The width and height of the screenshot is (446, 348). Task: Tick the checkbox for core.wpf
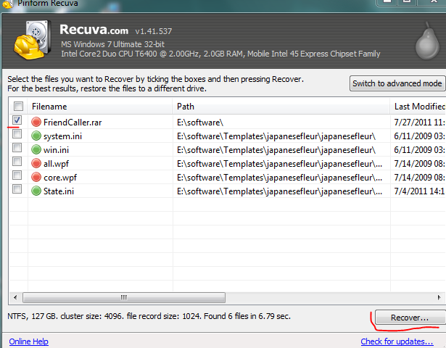(17, 175)
